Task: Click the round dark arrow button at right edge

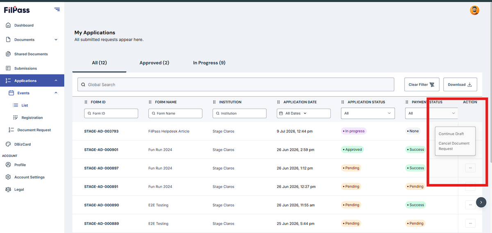Action: tap(481, 202)
